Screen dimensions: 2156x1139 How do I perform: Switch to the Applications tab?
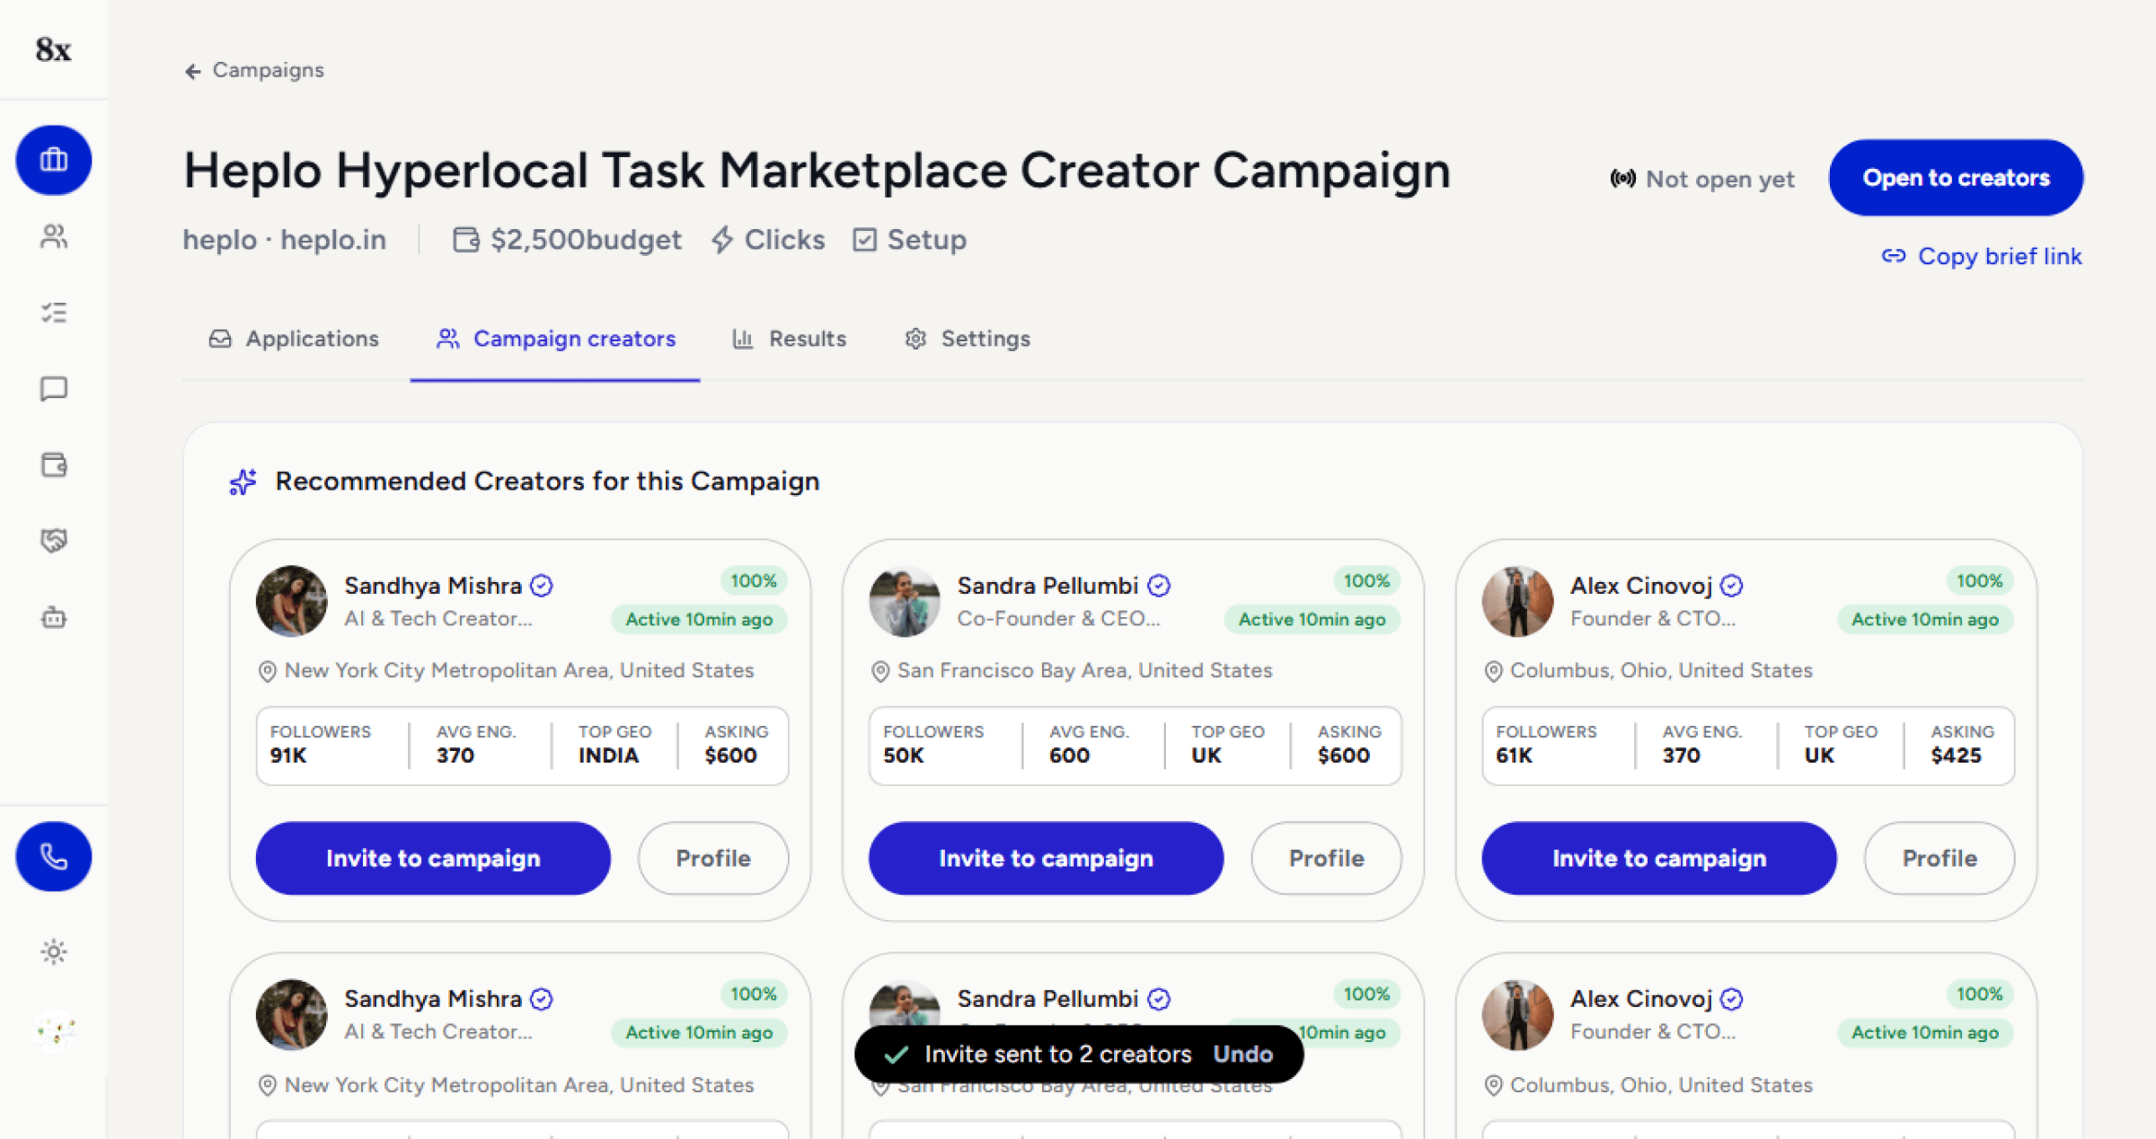coord(295,339)
